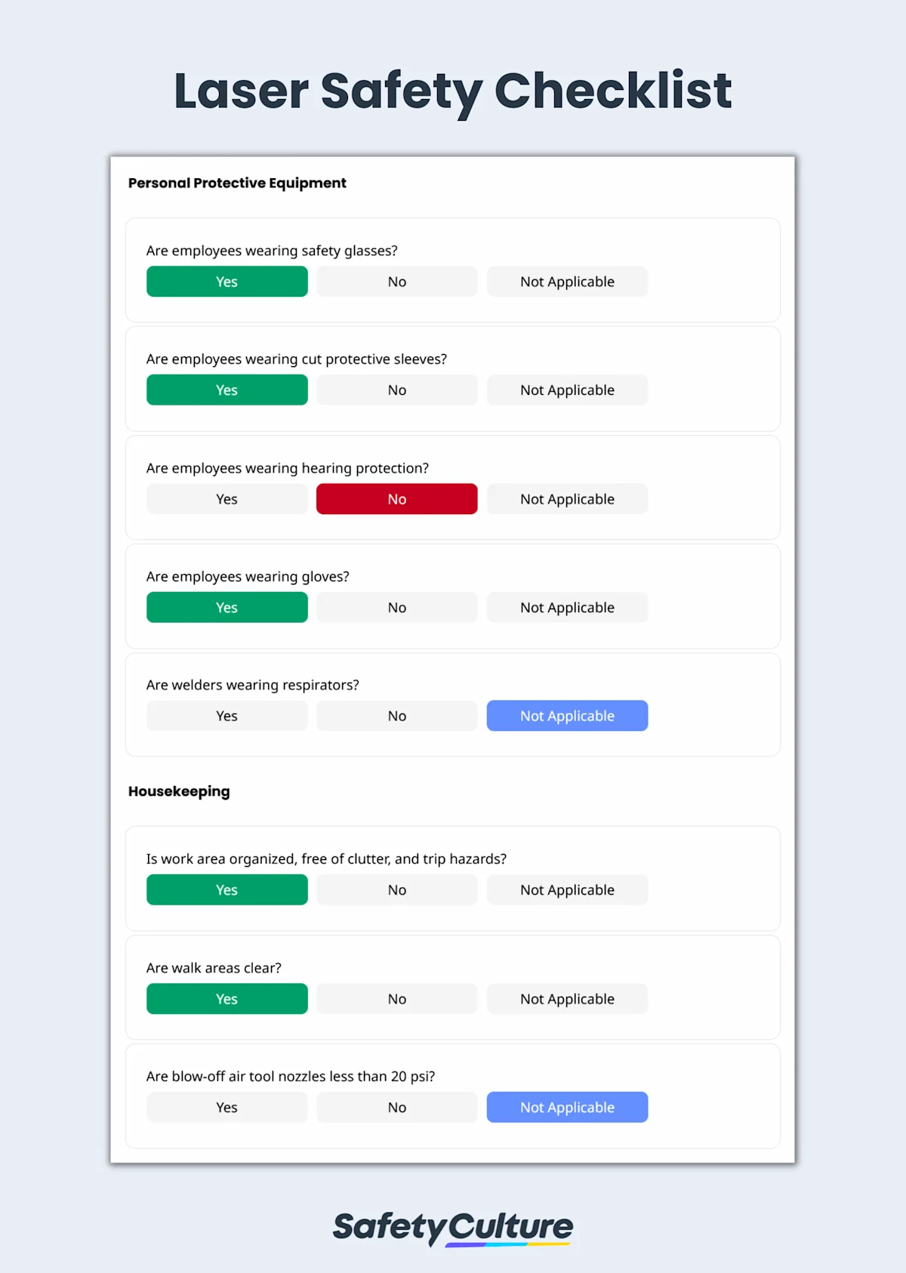Select Yes for hearing protection question
Image resolution: width=906 pixels, height=1273 pixels.
(226, 499)
